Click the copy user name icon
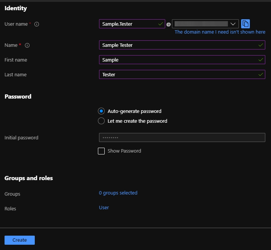 245,24
